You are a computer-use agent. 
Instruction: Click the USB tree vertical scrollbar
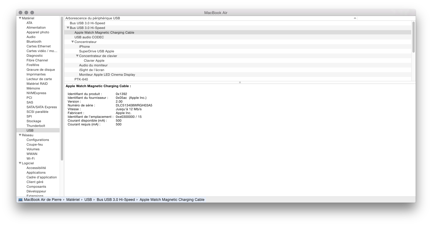point(414,37)
